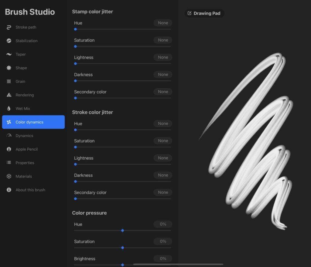Screen dimensions: 311x267
Task: Open the Dynamics section
Action: (x=33, y=136)
